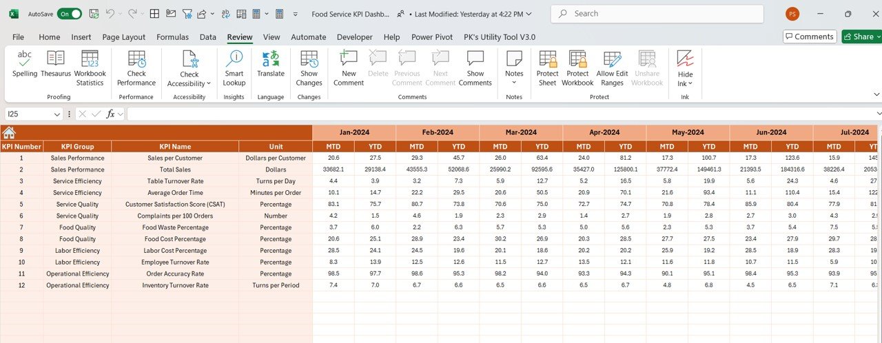This screenshot has height=343, width=882.
Task: Open the File menu
Action: pyautogui.click(x=18, y=37)
